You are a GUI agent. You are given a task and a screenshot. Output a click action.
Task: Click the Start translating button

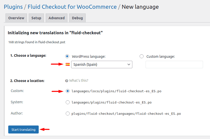point(23,129)
